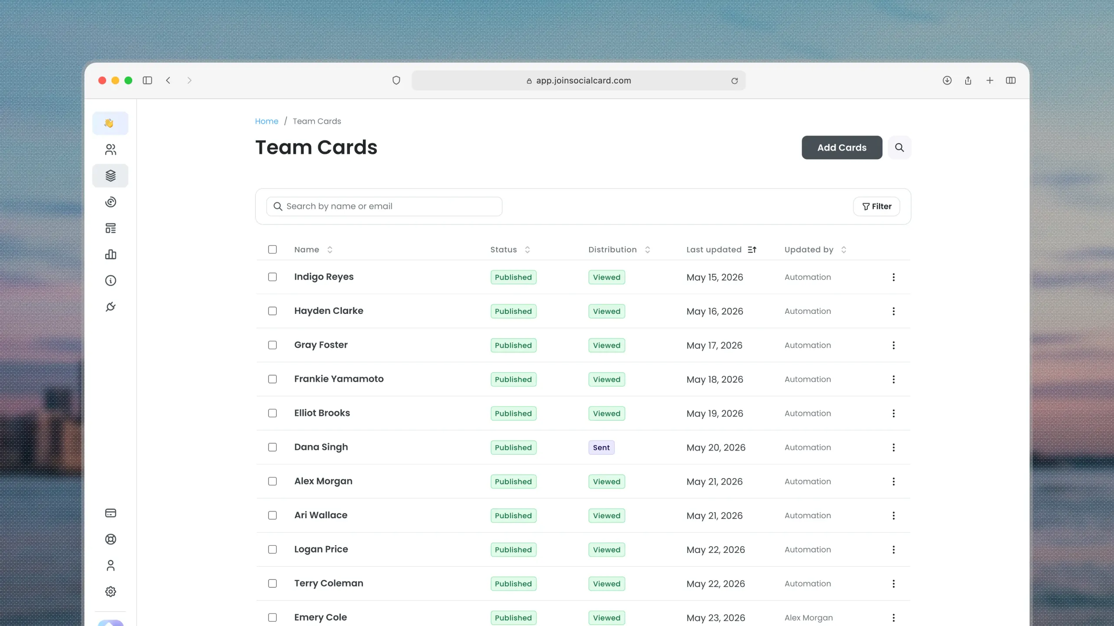The image size is (1114, 626).
Task: Open Emery Cole card by name
Action: (320, 617)
